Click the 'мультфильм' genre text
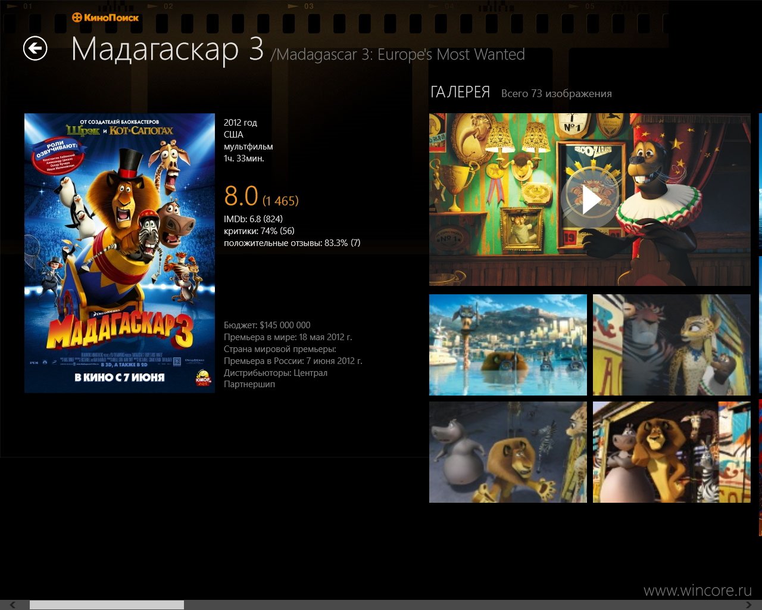The height and width of the screenshot is (610, 762). point(248,147)
